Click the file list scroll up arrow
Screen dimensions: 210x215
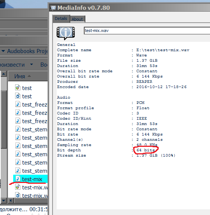[x=4, y=74]
